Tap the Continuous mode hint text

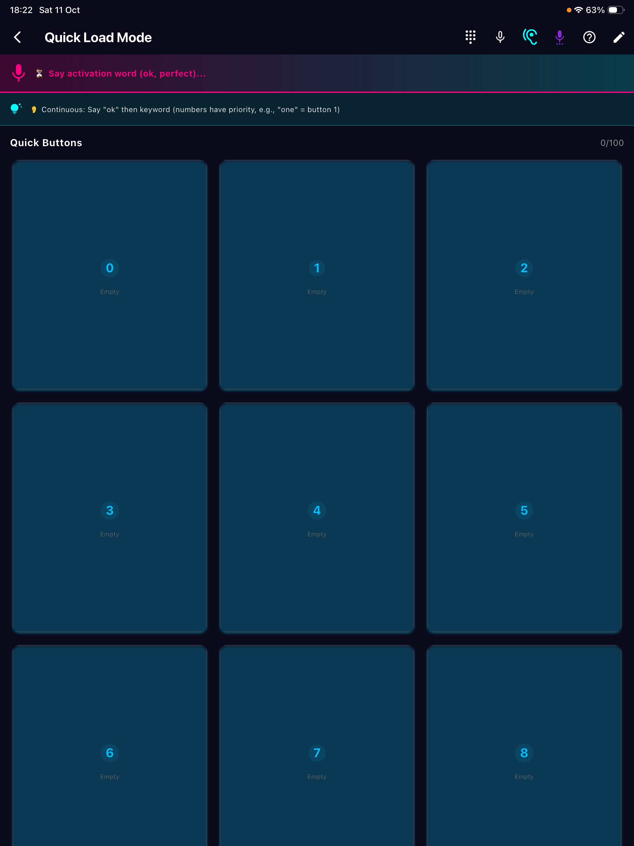[190, 109]
